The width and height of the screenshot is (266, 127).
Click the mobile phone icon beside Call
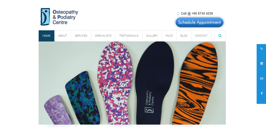point(178,14)
